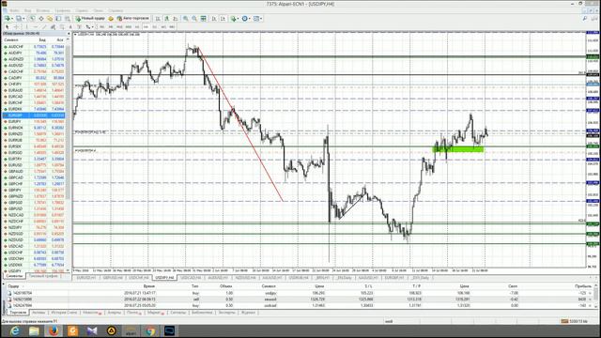Select the AUDCHF row in Market Watch
The image size is (601, 338).
click(x=34, y=46)
